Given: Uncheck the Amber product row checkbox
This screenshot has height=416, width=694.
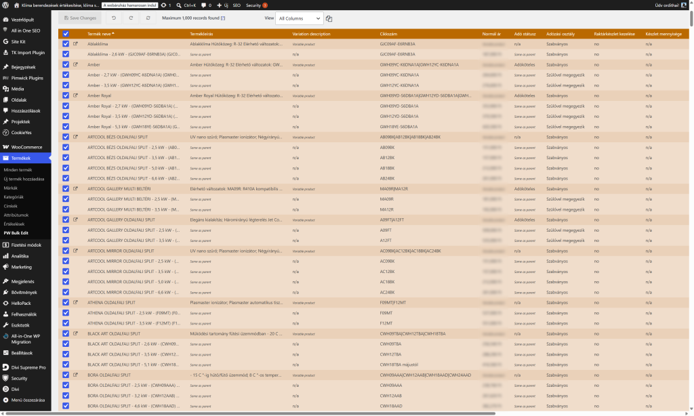Looking at the screenshot, I should point(66,64).
